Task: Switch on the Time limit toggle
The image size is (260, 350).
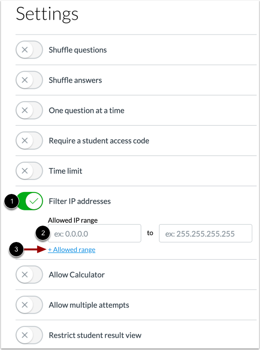Action: [29, 171]
